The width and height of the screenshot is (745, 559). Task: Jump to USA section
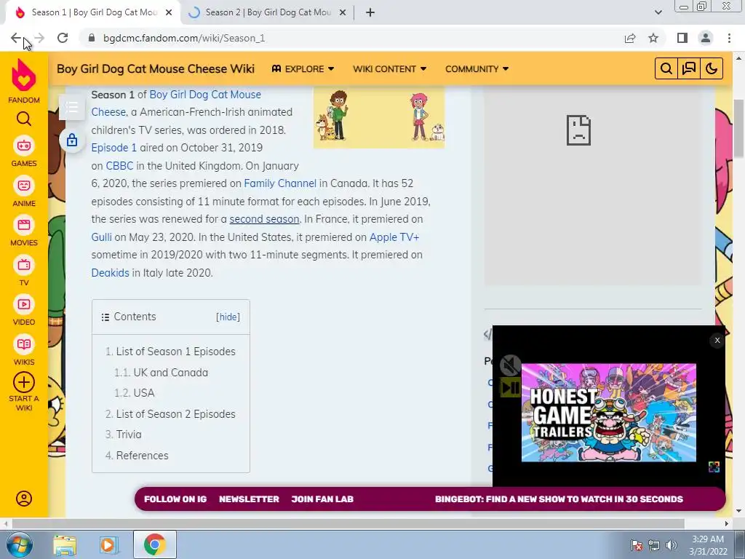click(144, 393)
